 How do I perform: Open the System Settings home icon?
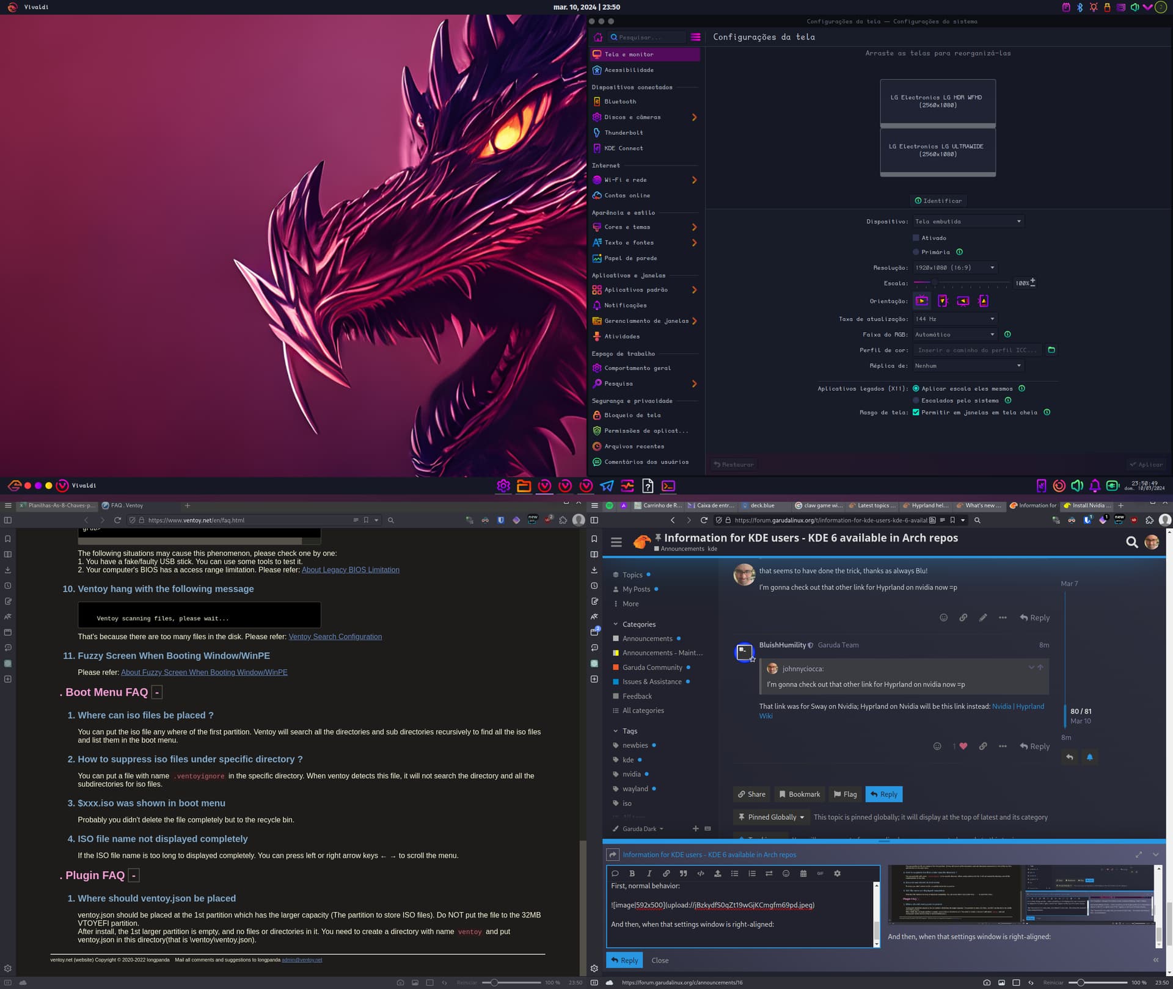597,37
